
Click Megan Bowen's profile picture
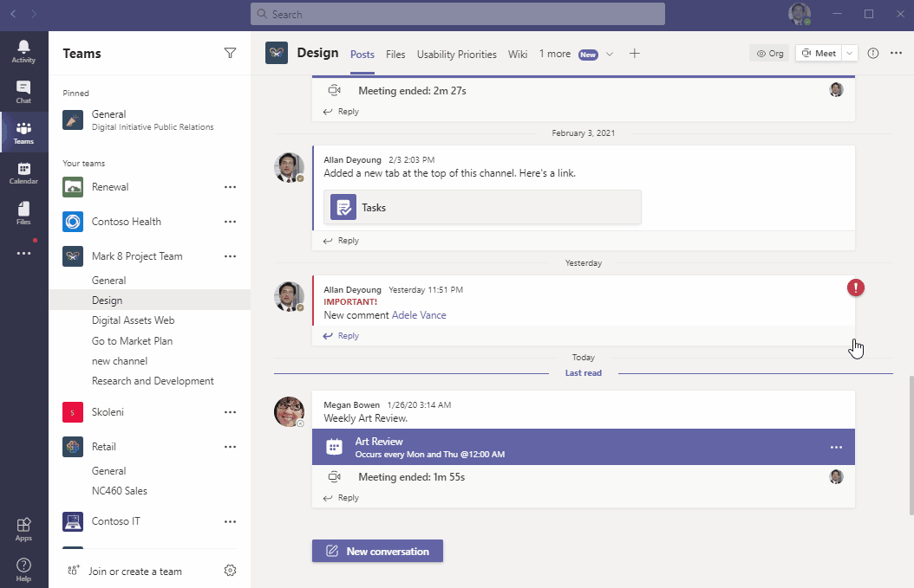click(289, 411)
